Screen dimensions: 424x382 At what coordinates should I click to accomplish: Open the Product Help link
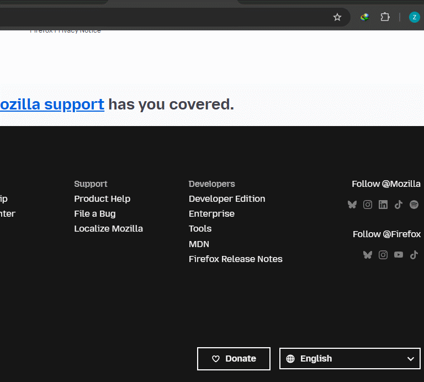click(102, 198)
